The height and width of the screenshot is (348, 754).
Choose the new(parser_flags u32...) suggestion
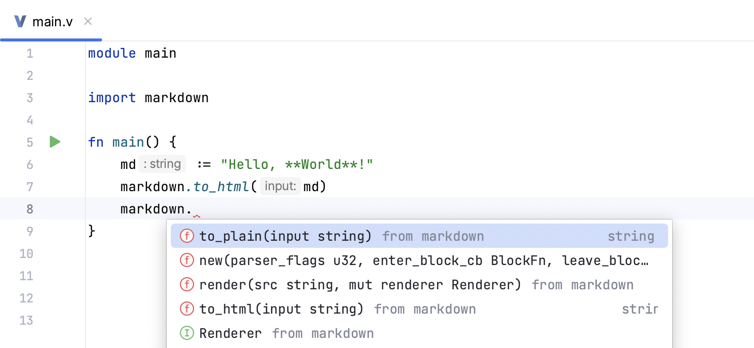pos(423,260)
